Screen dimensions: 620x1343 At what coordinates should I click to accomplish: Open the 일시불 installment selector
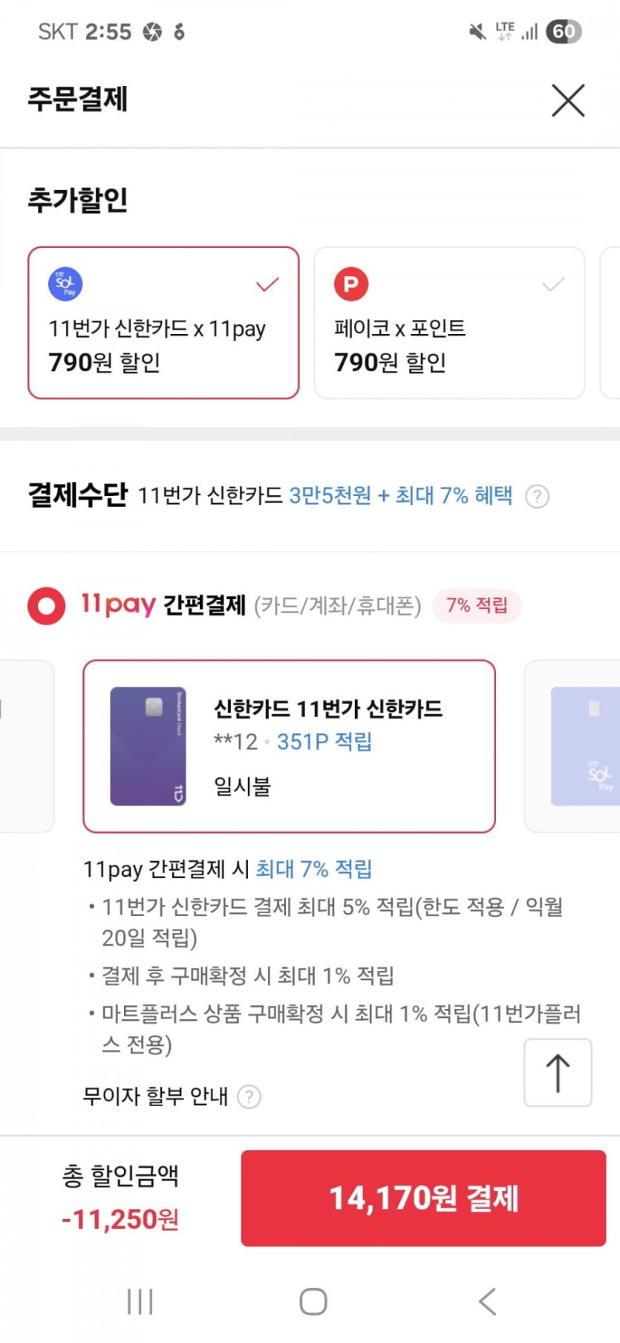[x=242, y=786]
